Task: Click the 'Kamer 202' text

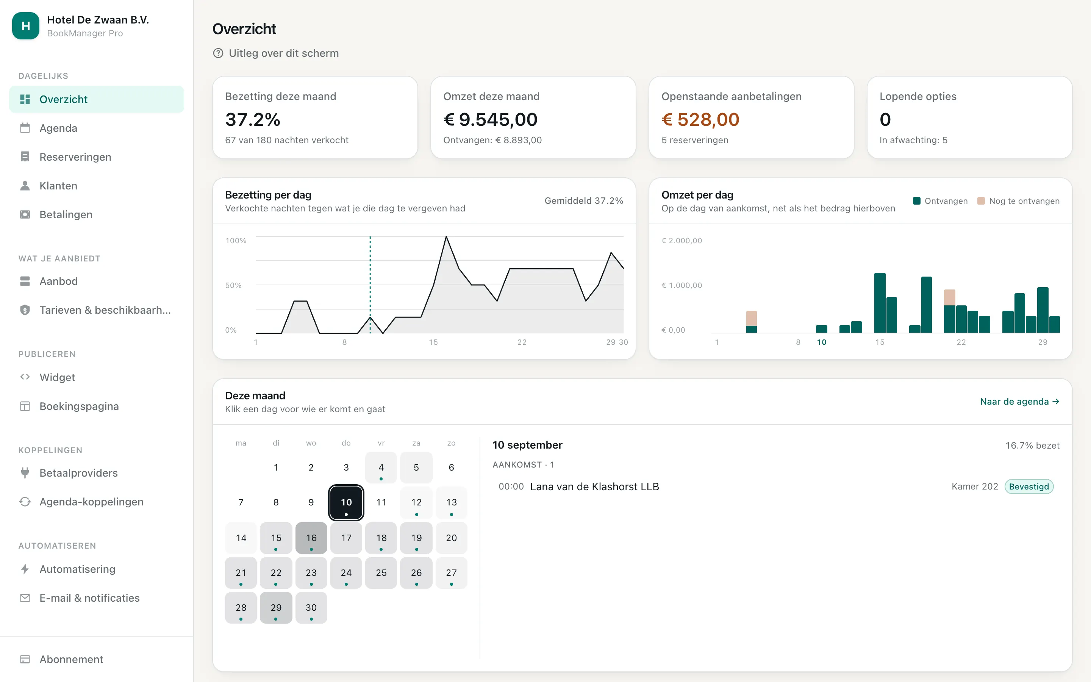Action: click(975, 487)
